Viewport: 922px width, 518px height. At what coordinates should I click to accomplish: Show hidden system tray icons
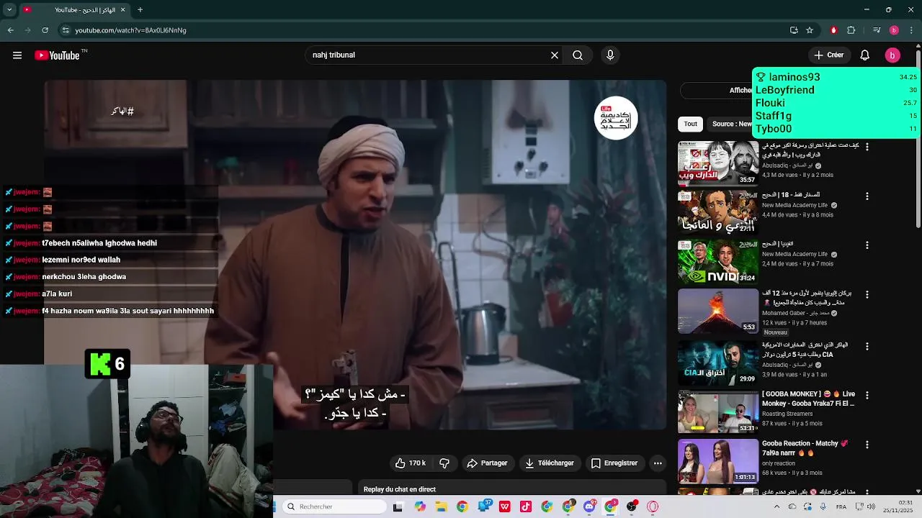pyautogui.click(x=776, y=506)
